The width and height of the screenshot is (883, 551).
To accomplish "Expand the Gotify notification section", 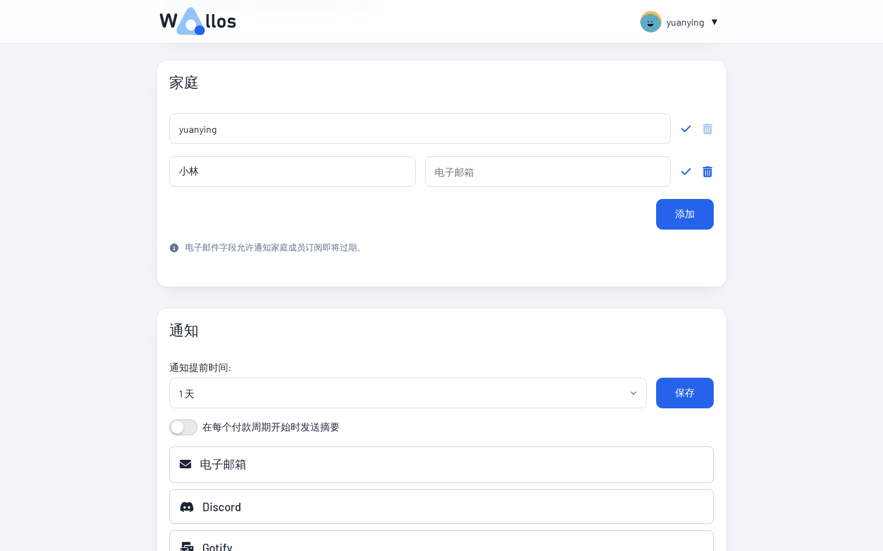I will (442, 541).
